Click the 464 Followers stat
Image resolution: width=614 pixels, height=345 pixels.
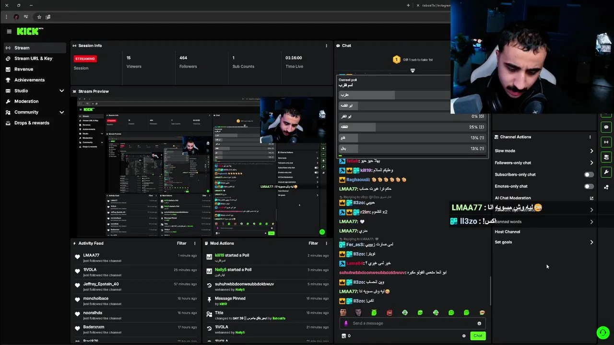click(188, 62)
